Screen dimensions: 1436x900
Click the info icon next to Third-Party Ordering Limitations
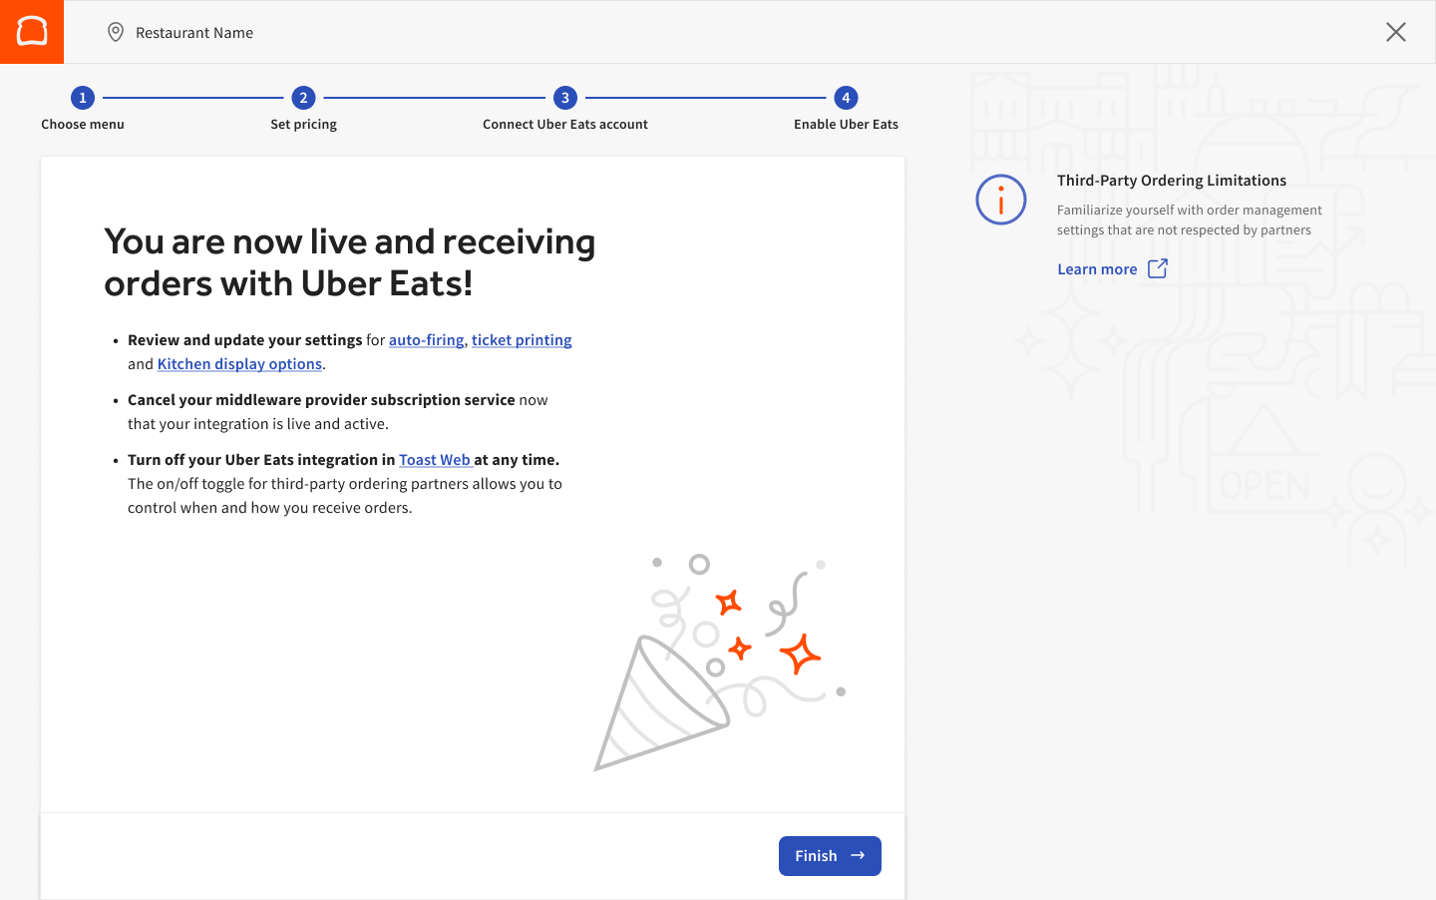tap(1000, 200)
